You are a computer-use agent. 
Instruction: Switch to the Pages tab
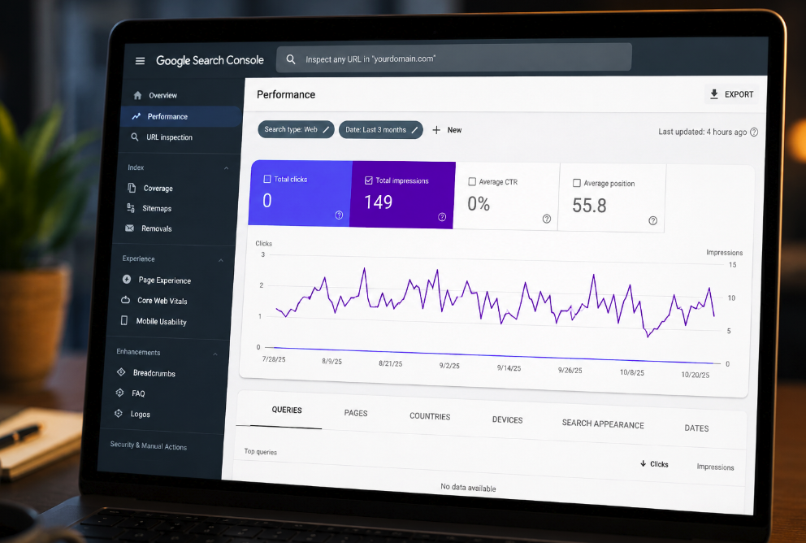pyautogui.click(x=356, y=413)
